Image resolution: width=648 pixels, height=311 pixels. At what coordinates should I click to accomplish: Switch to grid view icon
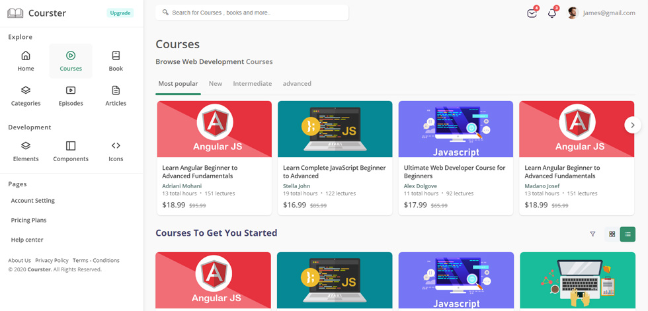612,234
